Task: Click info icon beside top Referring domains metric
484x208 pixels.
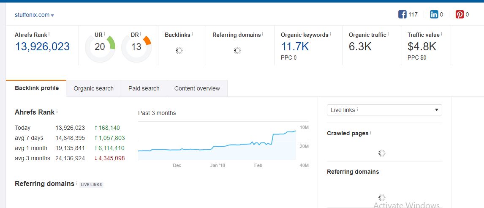Action: (x=263, y=34)
